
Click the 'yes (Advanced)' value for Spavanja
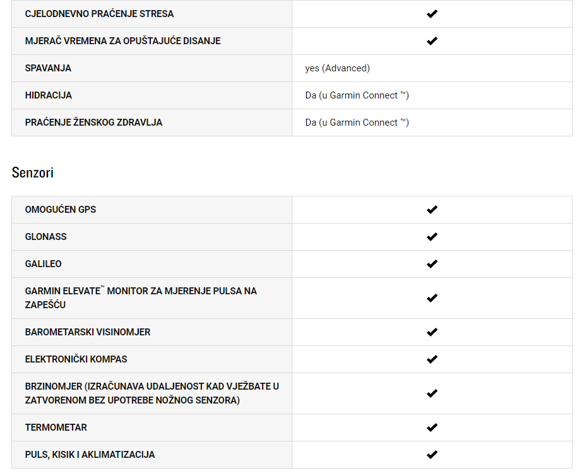tap(338, 68)
